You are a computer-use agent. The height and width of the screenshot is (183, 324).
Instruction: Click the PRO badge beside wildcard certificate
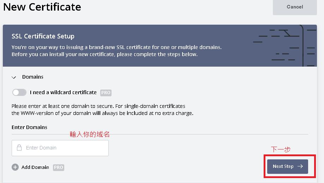[x=106, y=93]
